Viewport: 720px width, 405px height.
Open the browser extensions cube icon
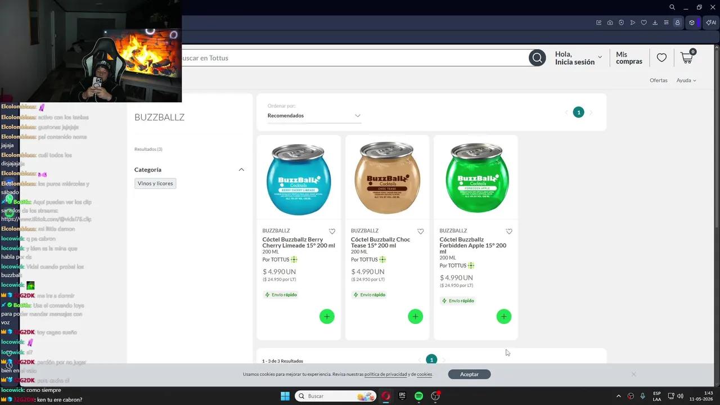(692, 22)
